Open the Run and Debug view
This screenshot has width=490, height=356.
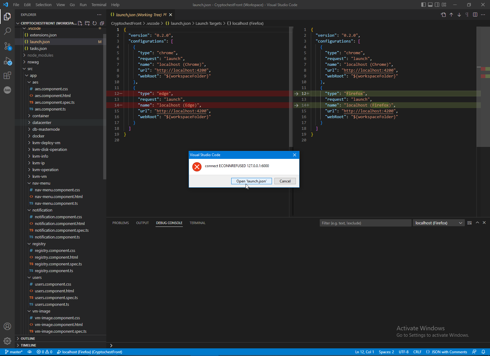[7, 61]
